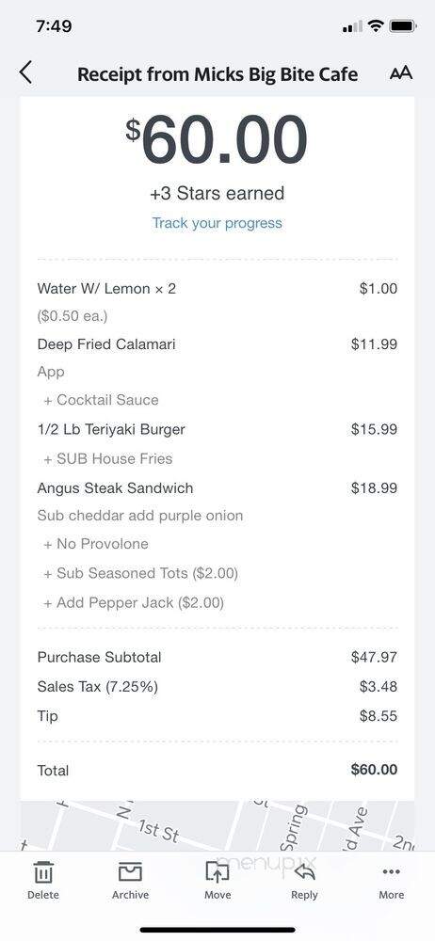
Task: Tap the Purchase Subtotal row
Action: coord(217,657)
